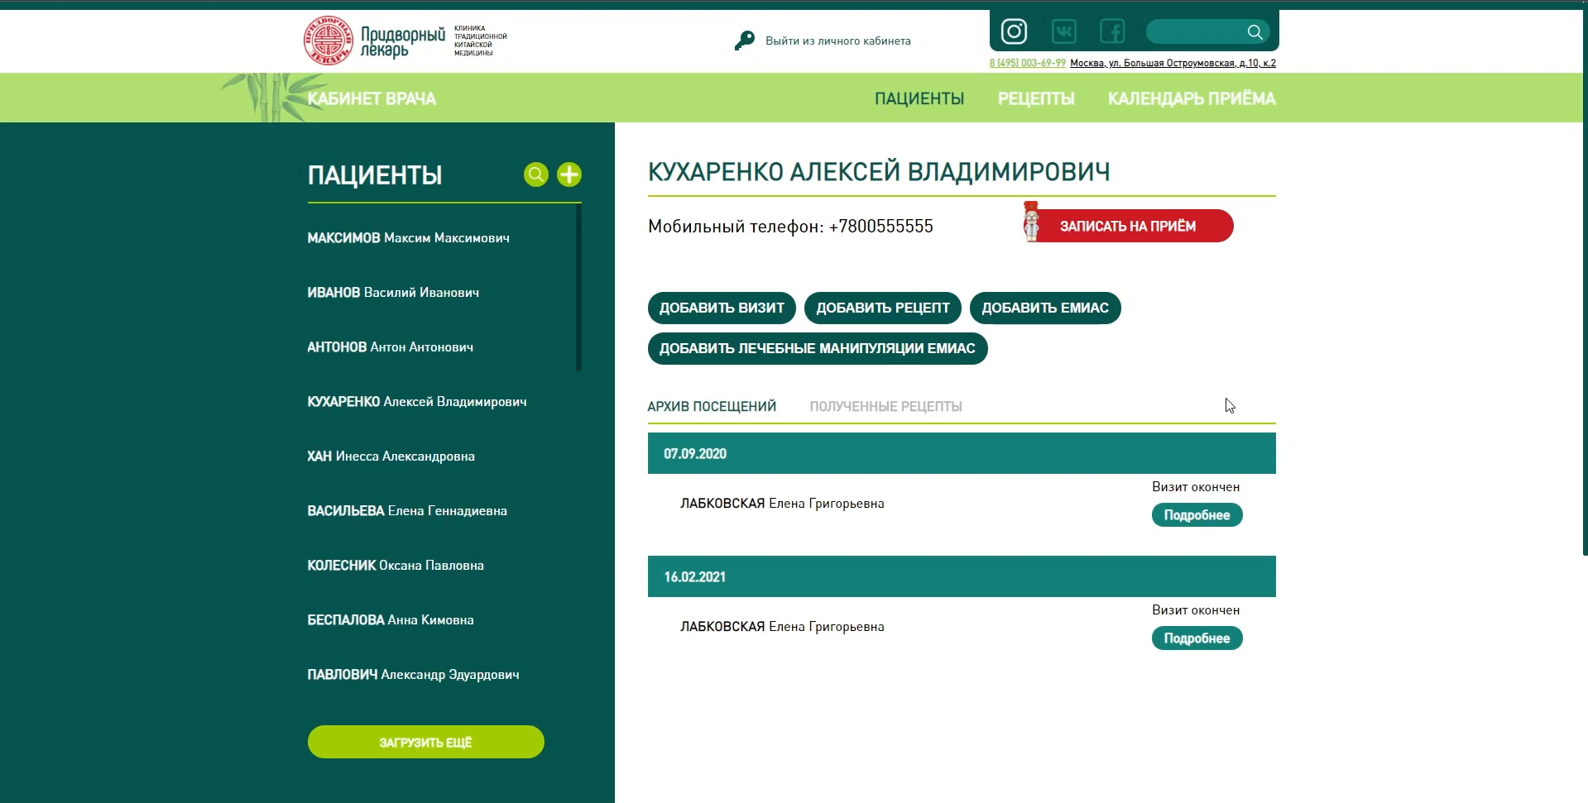Click the header search magnifier icon

click(x=1255, y=31)
